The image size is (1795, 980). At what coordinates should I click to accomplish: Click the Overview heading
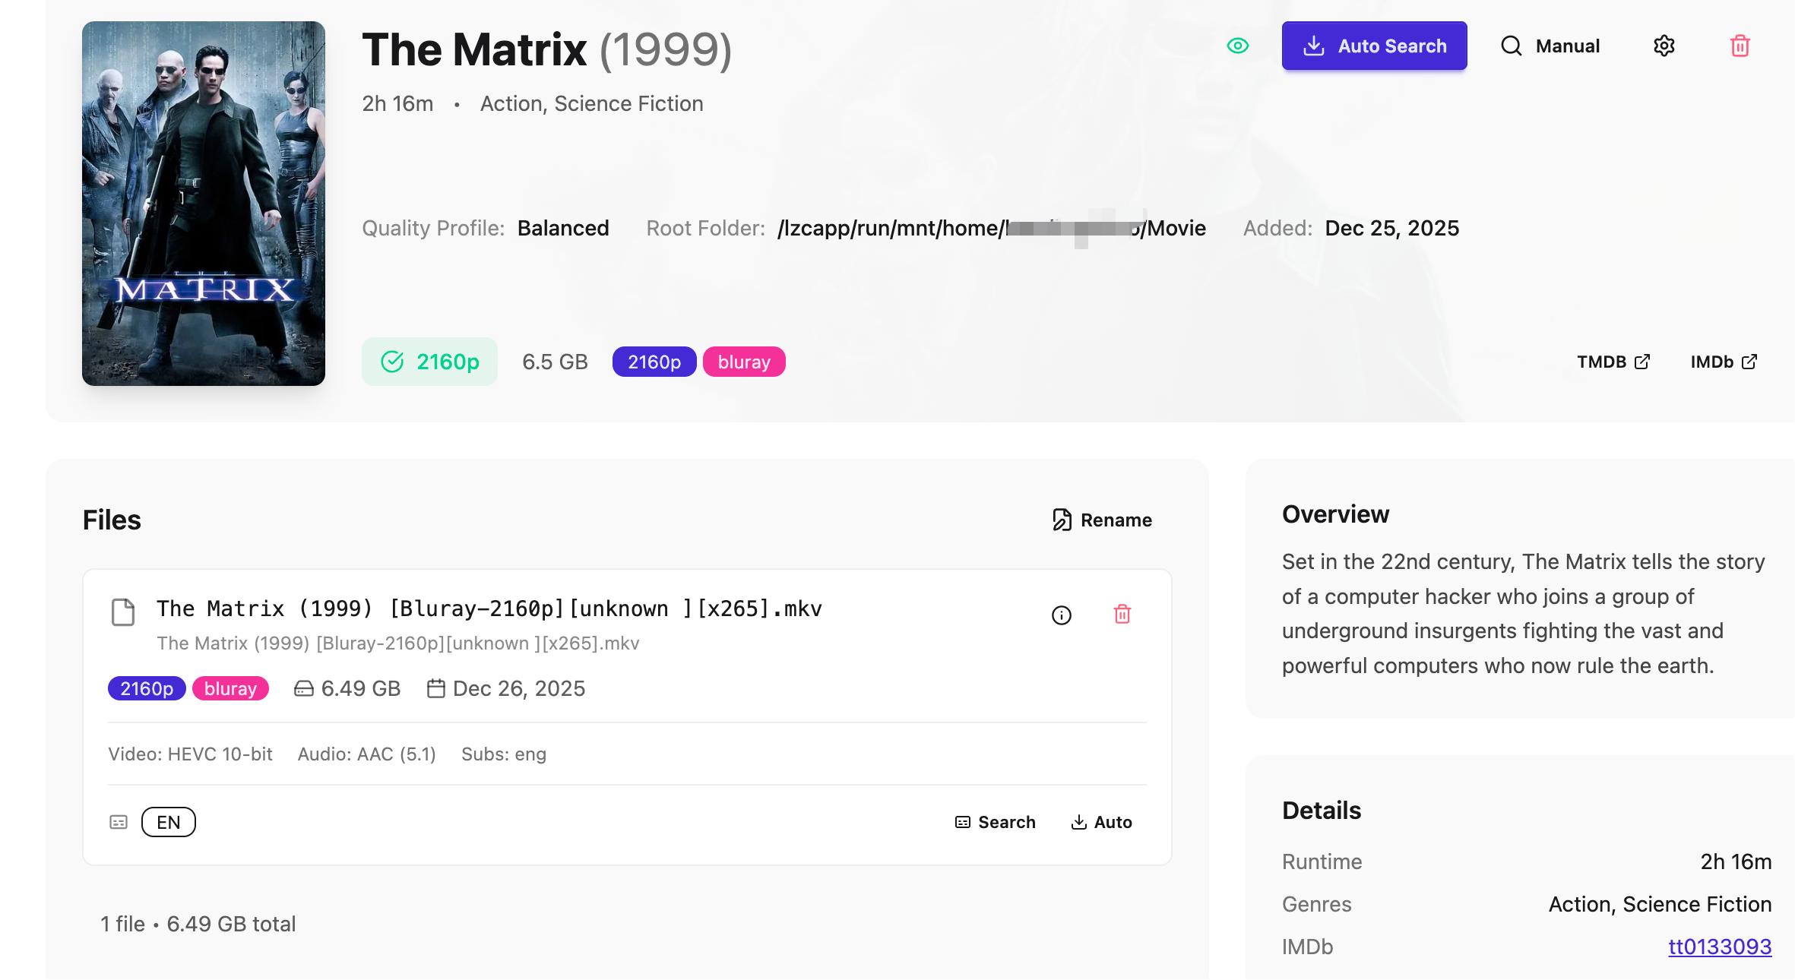[x=1335, y=514]
